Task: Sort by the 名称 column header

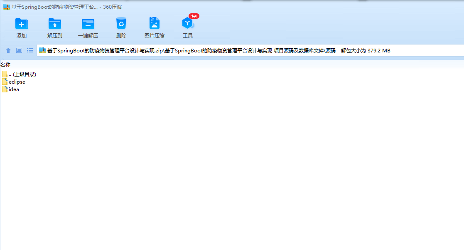Action: pos(5,64)
